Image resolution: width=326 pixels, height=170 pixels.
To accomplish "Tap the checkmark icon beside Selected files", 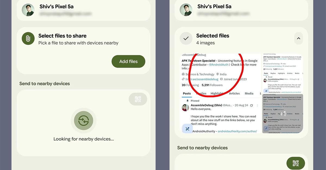I will click(186, 39).
